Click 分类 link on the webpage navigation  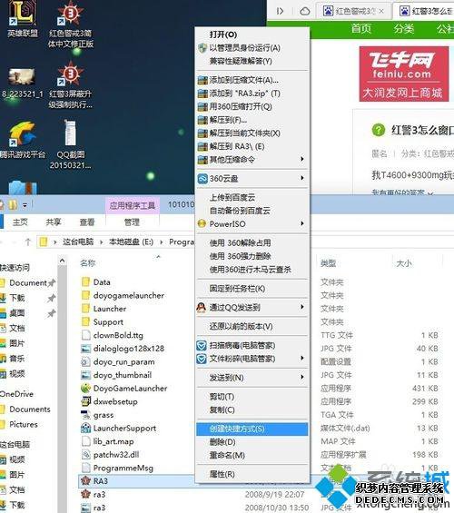click(404, 29)
